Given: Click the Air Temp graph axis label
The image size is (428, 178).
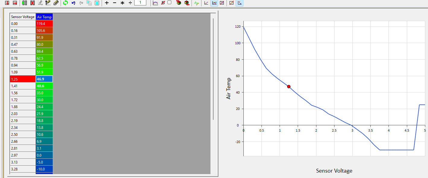Looking at the screenshot, I should (x=229, y=89).
